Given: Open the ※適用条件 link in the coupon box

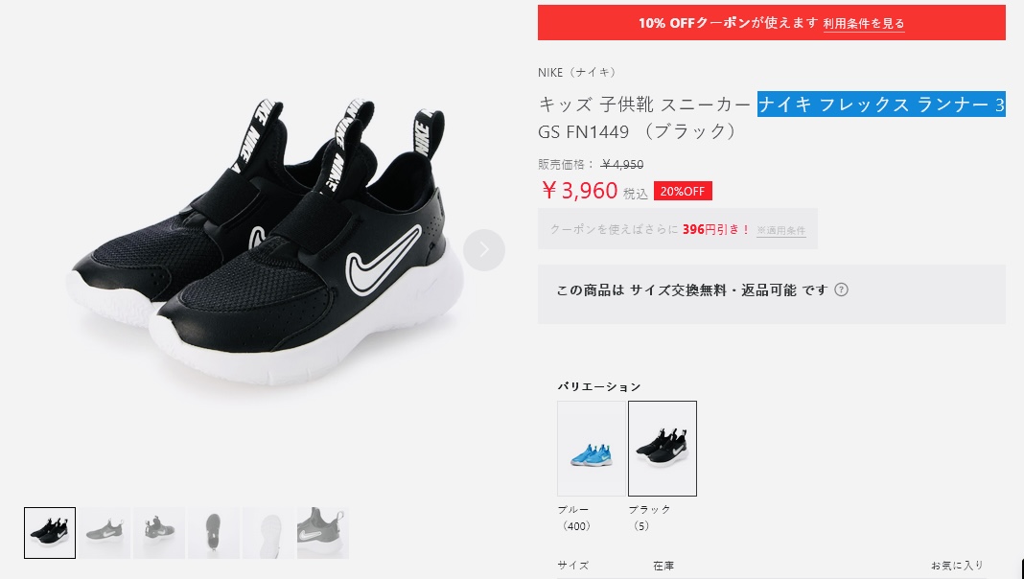Looking at the screenshot, I should point(781,230).
